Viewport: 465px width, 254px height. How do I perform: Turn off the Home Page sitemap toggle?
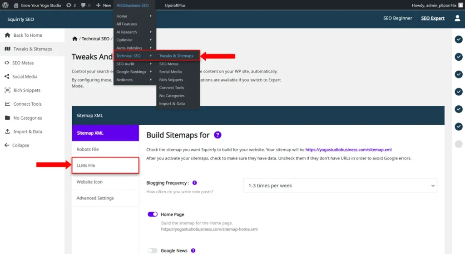coord(153,214)
